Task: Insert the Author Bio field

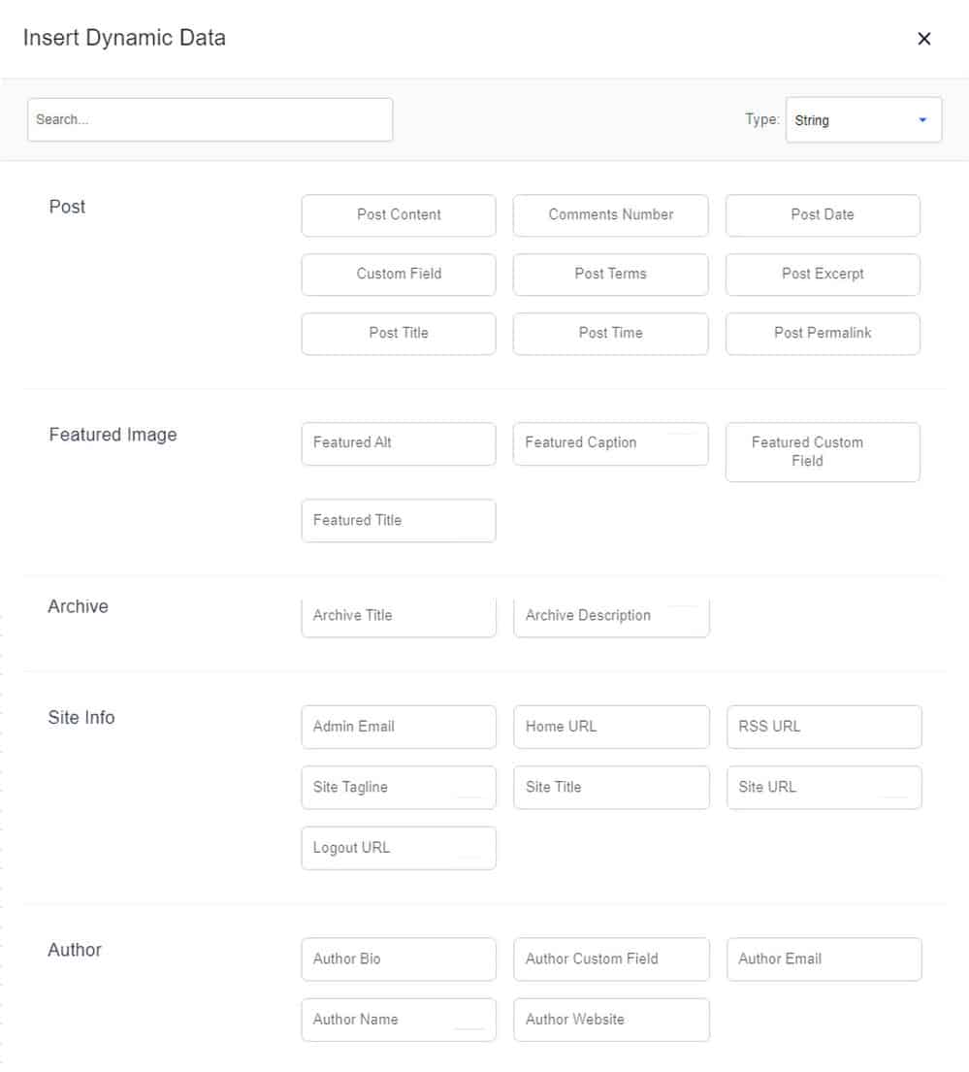Action: tap(399, 959)
